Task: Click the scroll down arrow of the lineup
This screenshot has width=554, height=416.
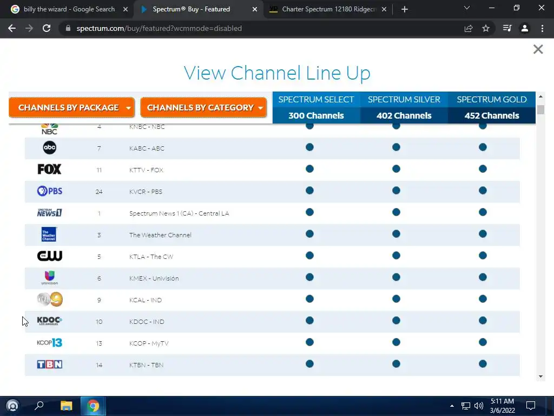Action: tap(540, 376)
